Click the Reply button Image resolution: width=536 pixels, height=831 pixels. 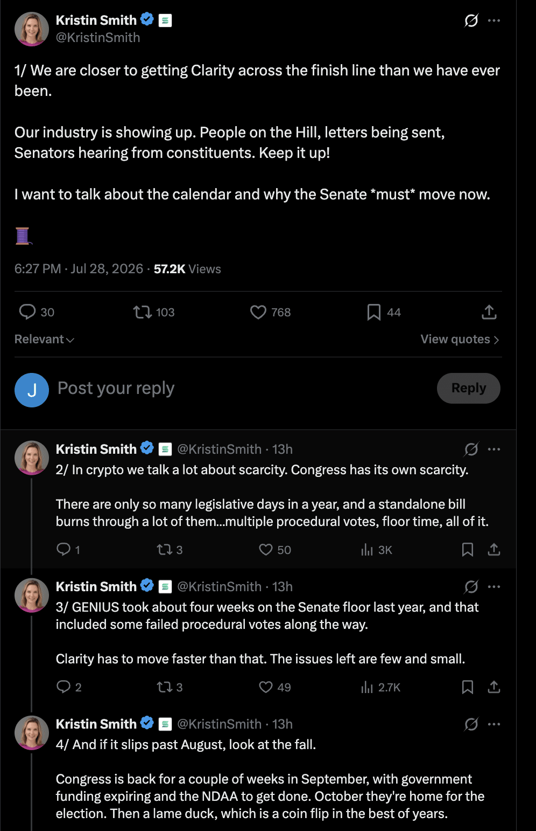point(469,388)
